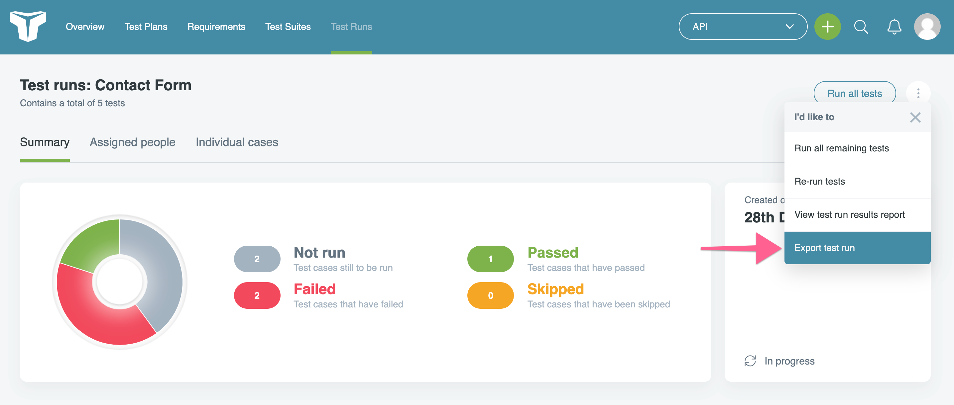Click "Test cases still to be run"
Viewport: 954px width, 405px height.
[343, 268]
